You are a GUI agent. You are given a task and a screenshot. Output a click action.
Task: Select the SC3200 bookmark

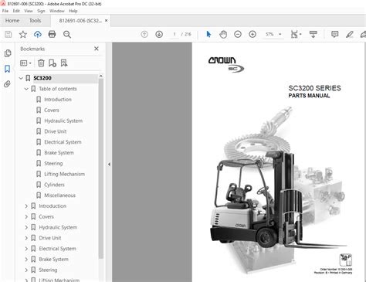click(x=42, y=78)
